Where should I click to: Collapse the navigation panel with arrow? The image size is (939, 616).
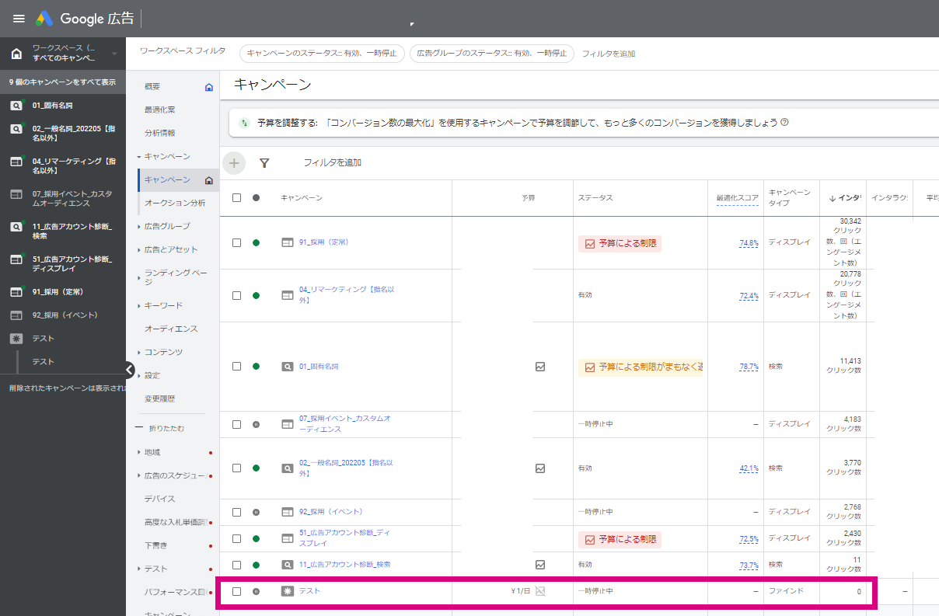click(x=129, y=370)
